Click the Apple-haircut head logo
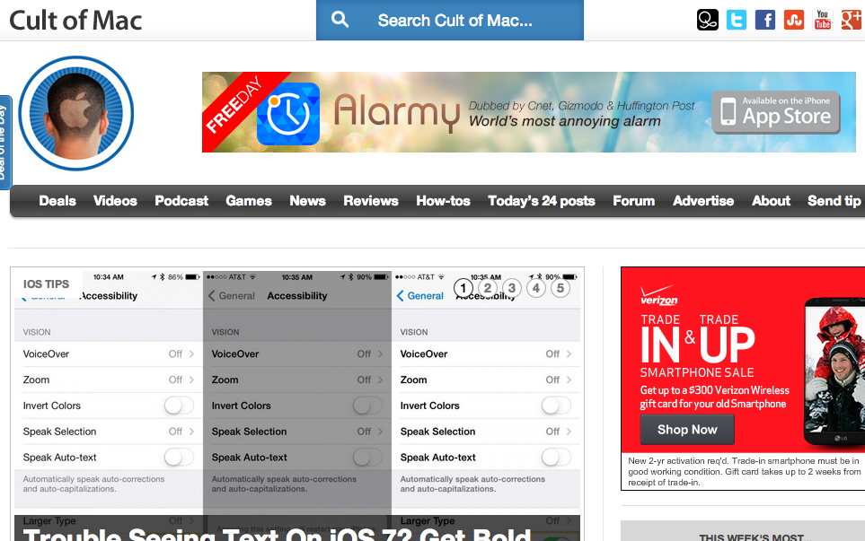 click(76, 113)
